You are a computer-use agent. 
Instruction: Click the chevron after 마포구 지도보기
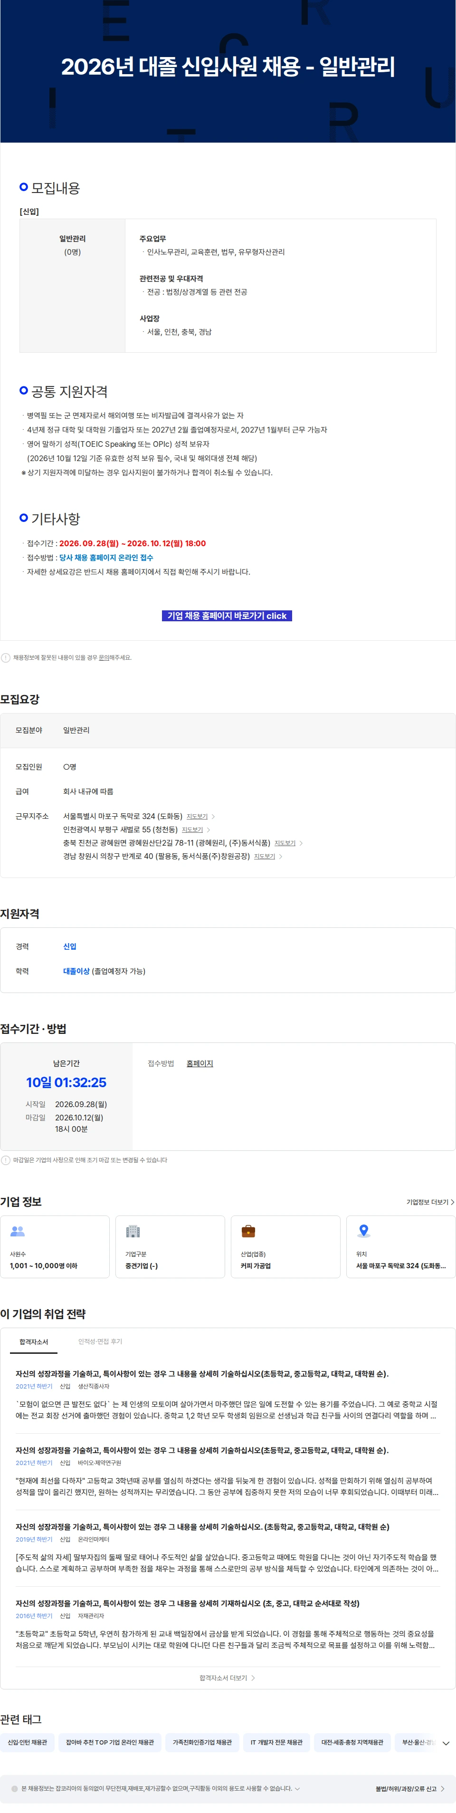(213, 816)
